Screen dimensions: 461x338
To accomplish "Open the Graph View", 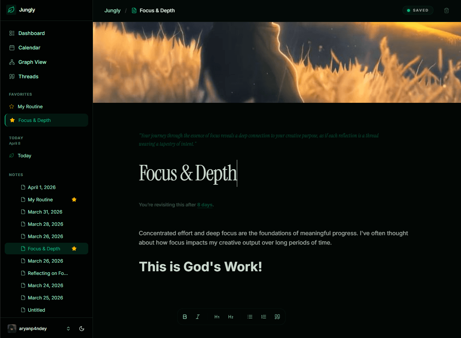I will 32,62.
